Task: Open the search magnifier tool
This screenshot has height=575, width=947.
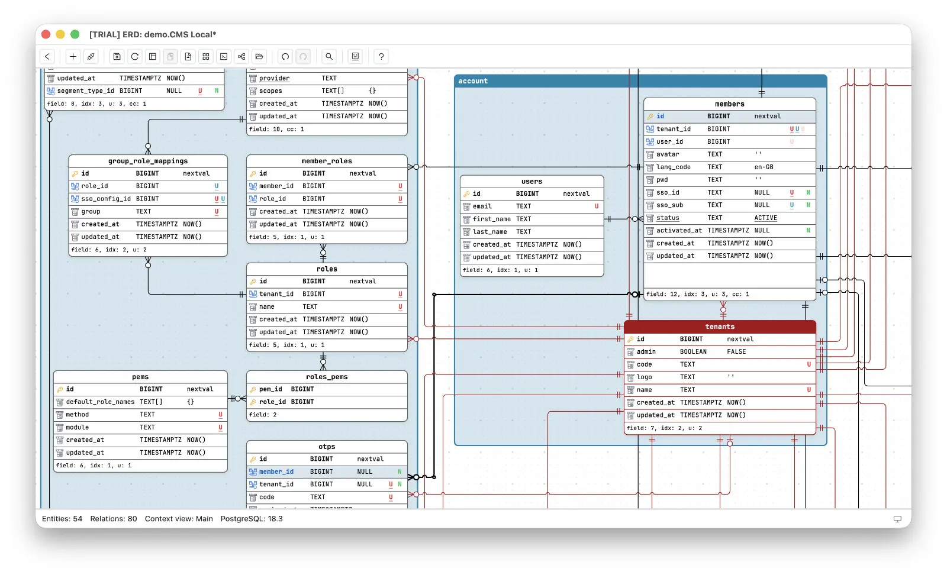Action: coord(329,57)
